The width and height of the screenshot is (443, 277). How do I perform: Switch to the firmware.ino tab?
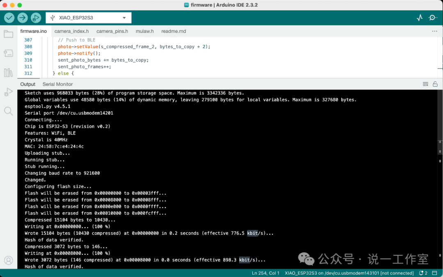coord(33,31)
